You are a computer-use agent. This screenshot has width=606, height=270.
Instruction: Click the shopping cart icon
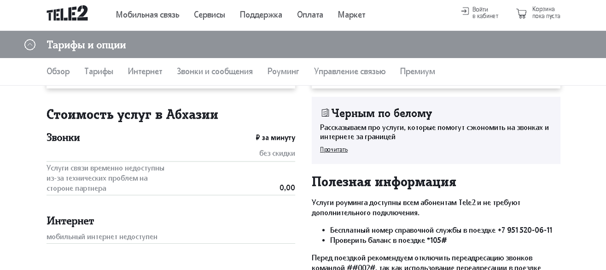tap(521, 13)
